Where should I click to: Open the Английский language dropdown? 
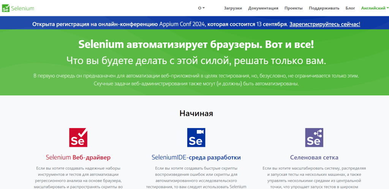click(x=375, y=8)
